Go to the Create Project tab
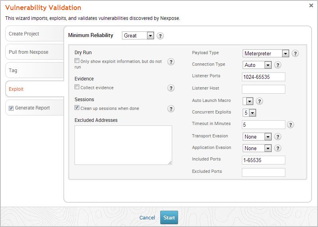Screen dimensions: 318x227 coord(24,34)
